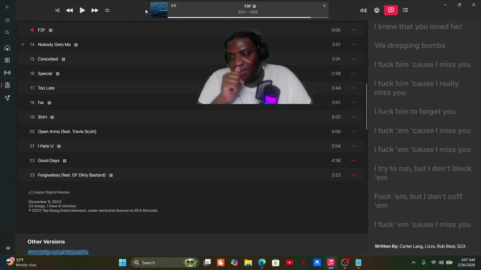Seek in the playback progress bar
This screenshot has width=481, height=270.
[x=248, y=17]
